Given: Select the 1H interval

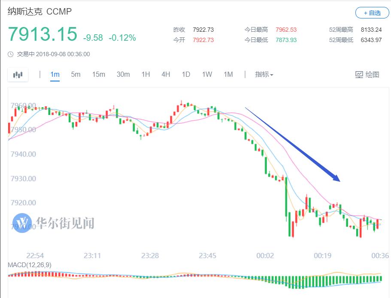Looking at the screenshot, I should click(x=146, y=75).
